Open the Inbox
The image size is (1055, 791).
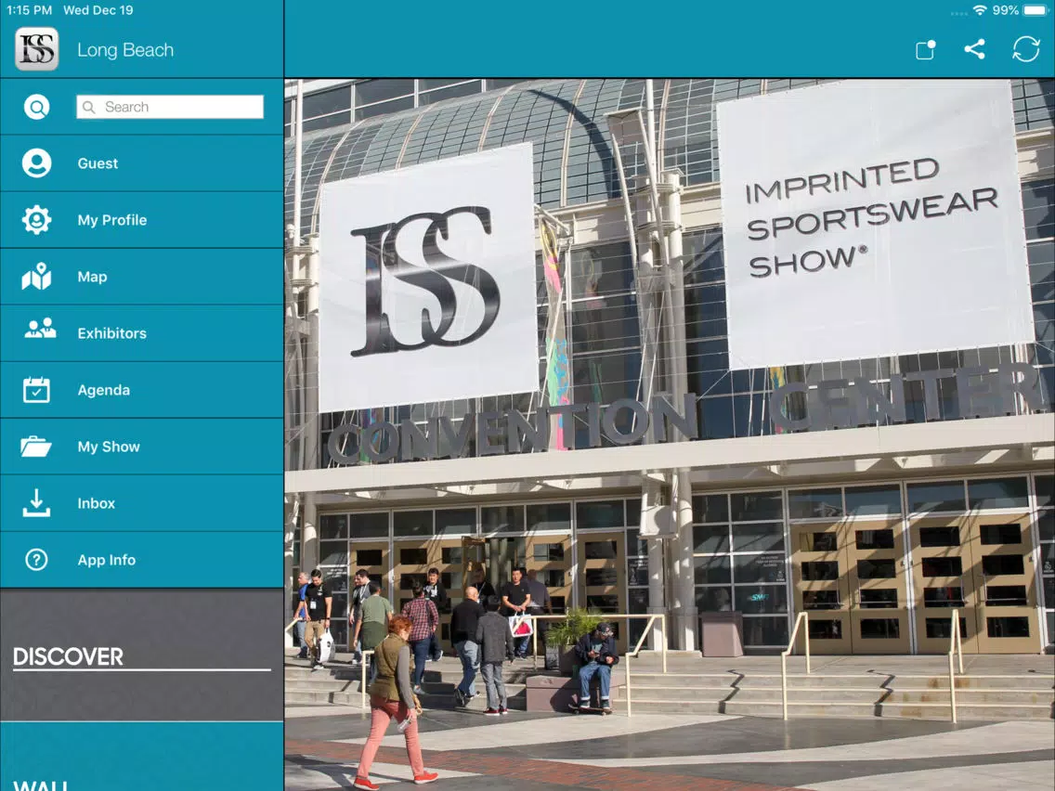(x=141, y=503)
